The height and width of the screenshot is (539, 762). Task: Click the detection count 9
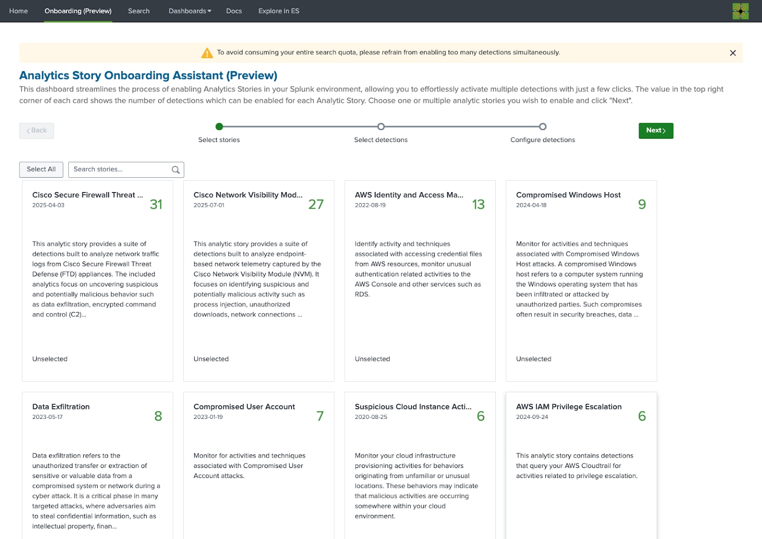point(642,204)
